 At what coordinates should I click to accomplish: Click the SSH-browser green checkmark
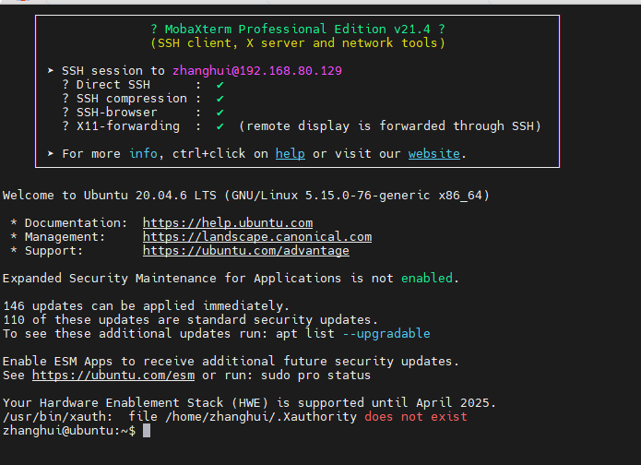pos(220,113)
